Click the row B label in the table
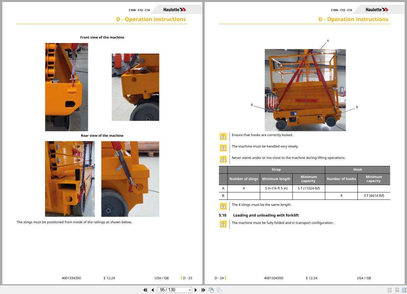The width and height of the screenshot is (407, 294). pyautogui.click(x=223, y=195)
